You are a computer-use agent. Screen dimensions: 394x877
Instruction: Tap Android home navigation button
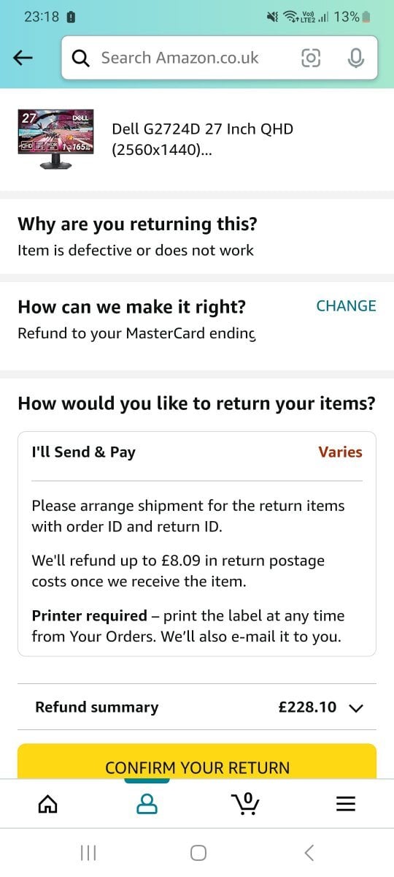point(198,852)
